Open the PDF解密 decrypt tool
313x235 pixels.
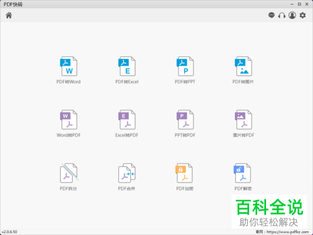point(243,177)
